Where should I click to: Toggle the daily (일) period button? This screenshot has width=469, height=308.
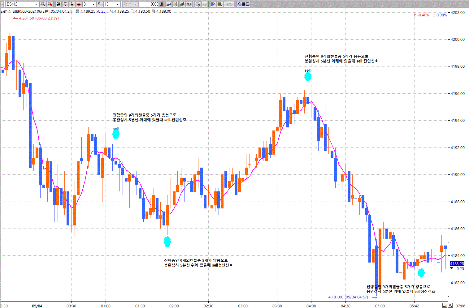pyautogui.click(x=59, y=4)
